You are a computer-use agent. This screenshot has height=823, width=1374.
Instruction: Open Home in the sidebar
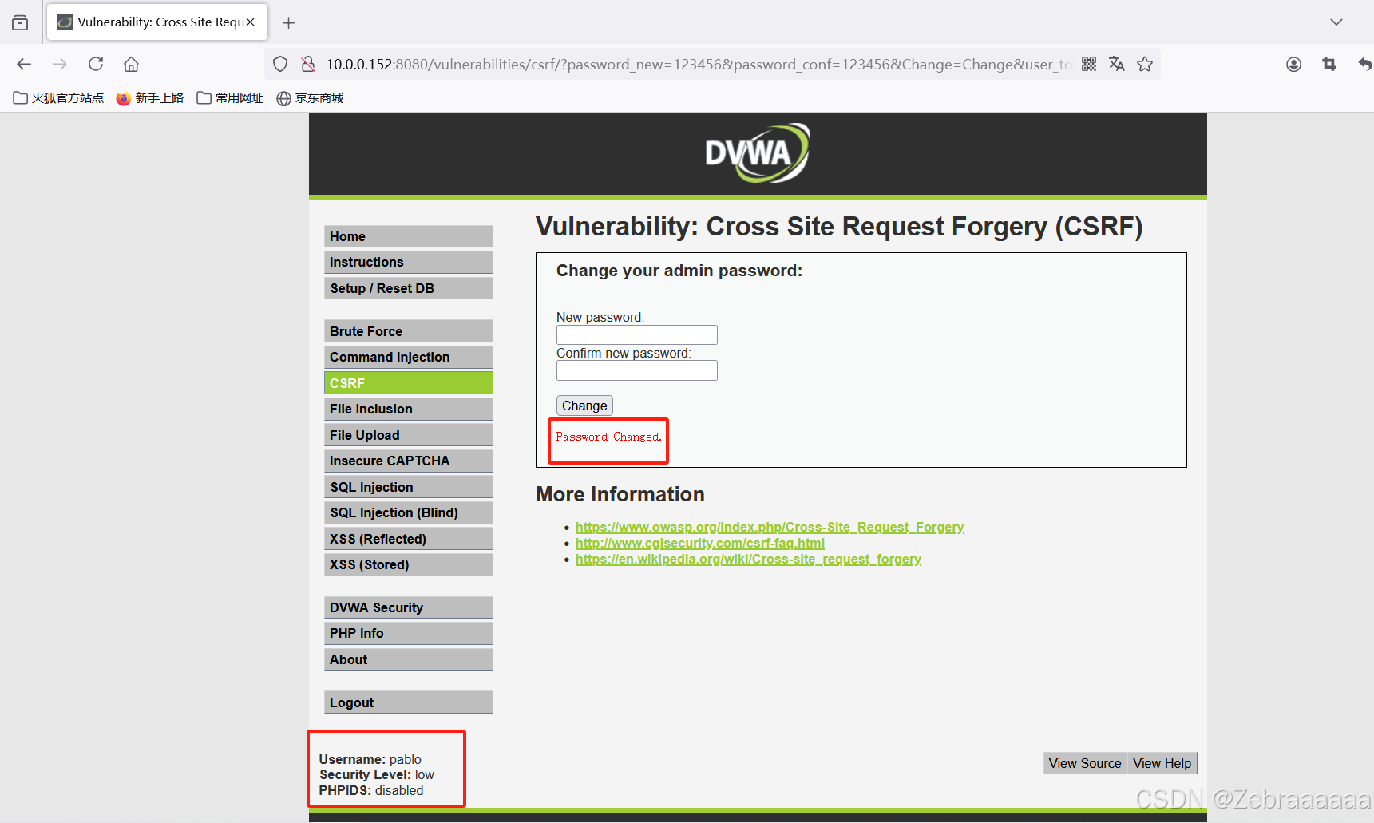[409, 236]
